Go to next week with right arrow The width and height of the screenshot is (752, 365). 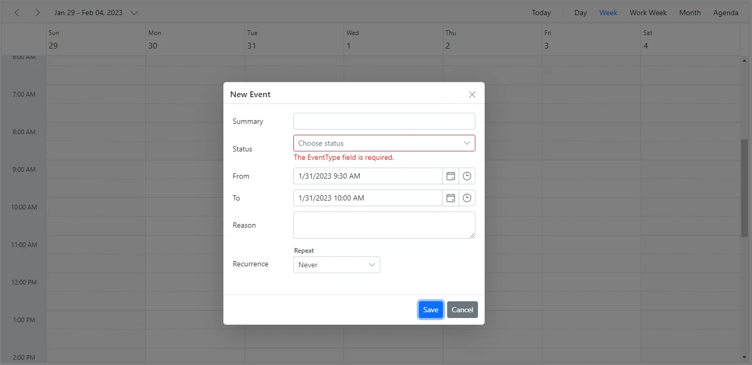pos(37,13)
